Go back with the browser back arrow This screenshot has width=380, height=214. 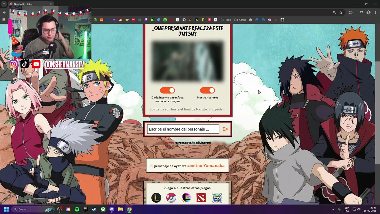click(x=4, y=12)
